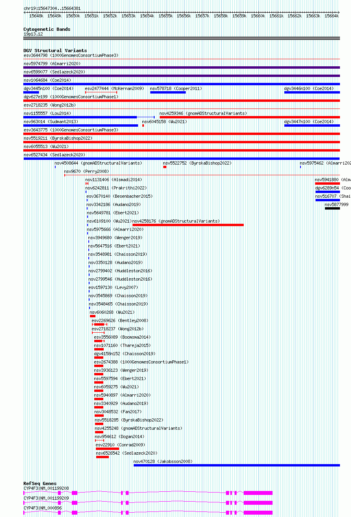
Task: Open nsv3949680 (Wenger2019) variant
Action: click(x=116, y=238)
